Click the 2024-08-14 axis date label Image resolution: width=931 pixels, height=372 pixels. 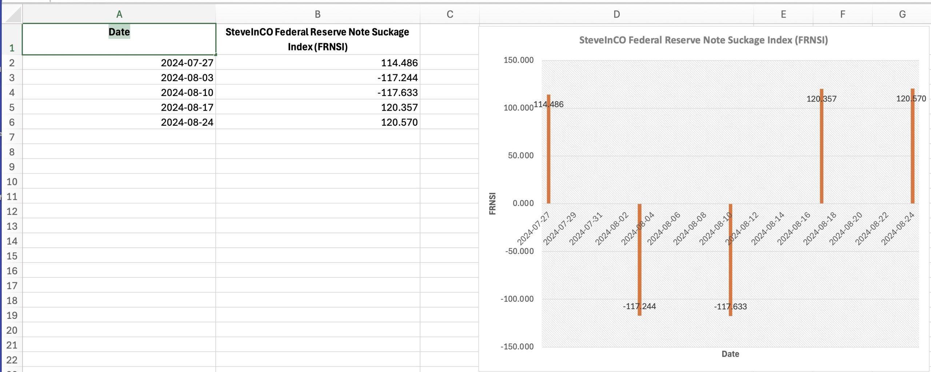click(768, 229)
